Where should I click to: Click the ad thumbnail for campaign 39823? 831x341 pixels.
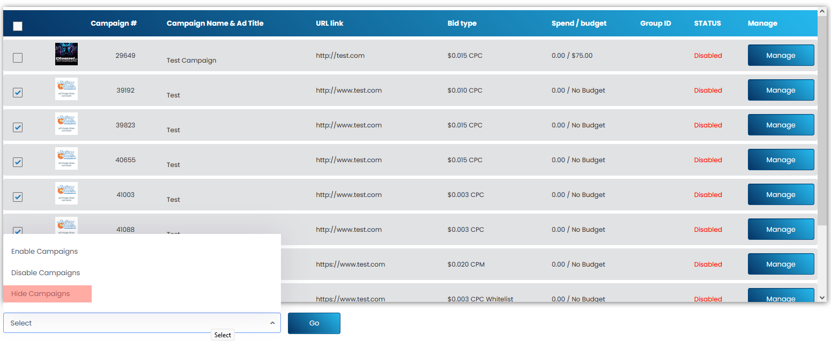(66, 124)
